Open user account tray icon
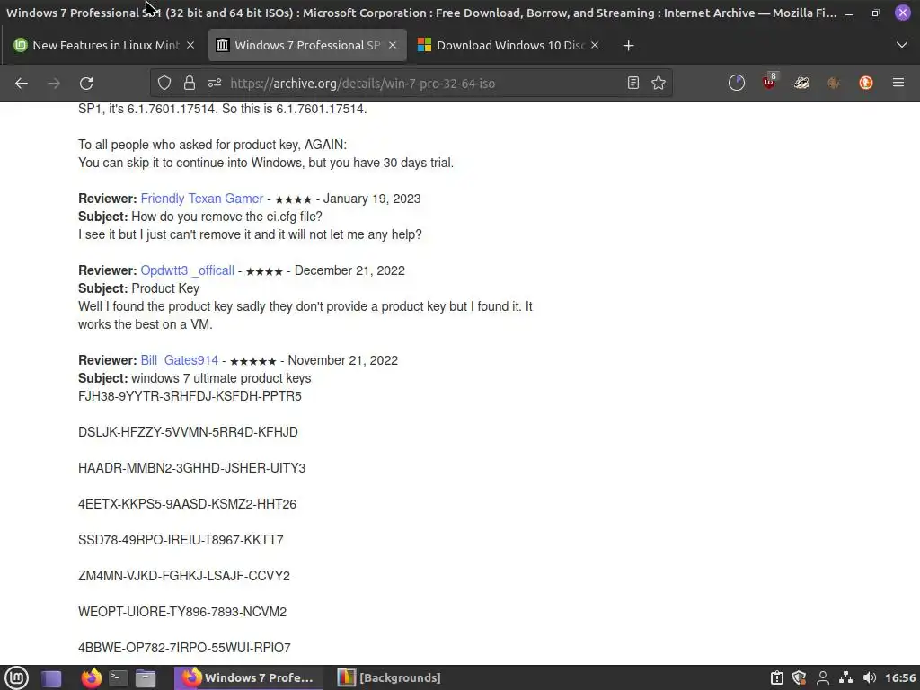 [x=823, y=678]
